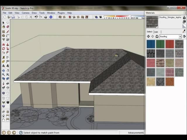Click the New file toolbar icon

tap(5, 17)
